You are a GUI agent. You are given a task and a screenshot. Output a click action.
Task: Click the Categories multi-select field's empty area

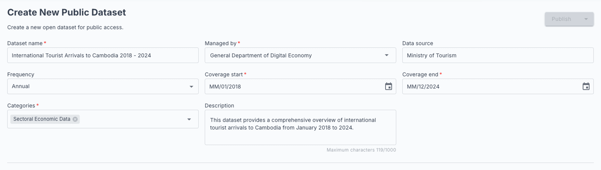click(x=132, y=119)
